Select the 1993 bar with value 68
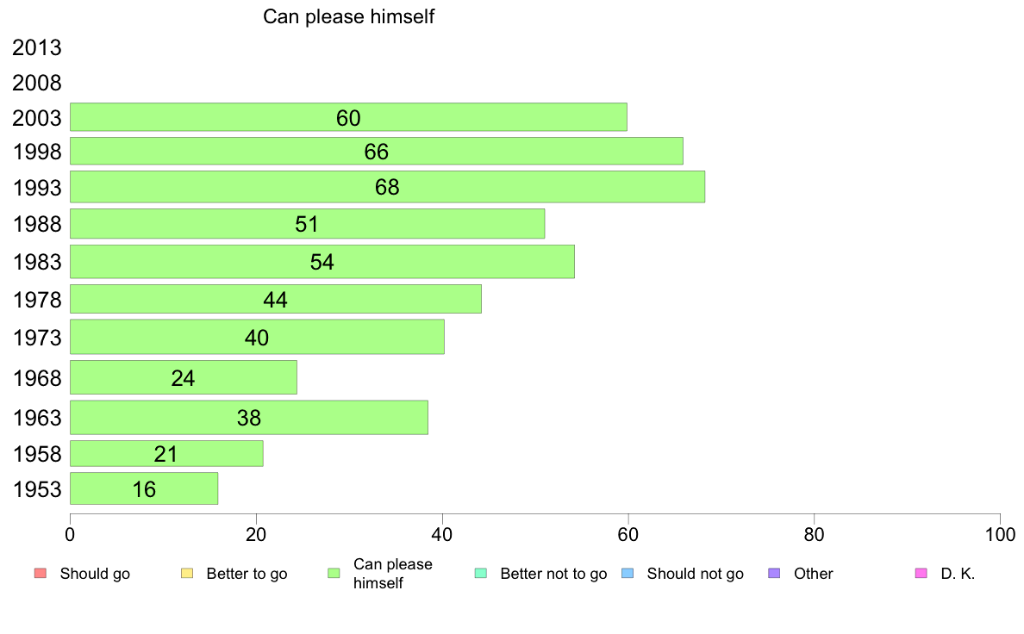Viewport: 1024px width, 634px height. (387, 187)
